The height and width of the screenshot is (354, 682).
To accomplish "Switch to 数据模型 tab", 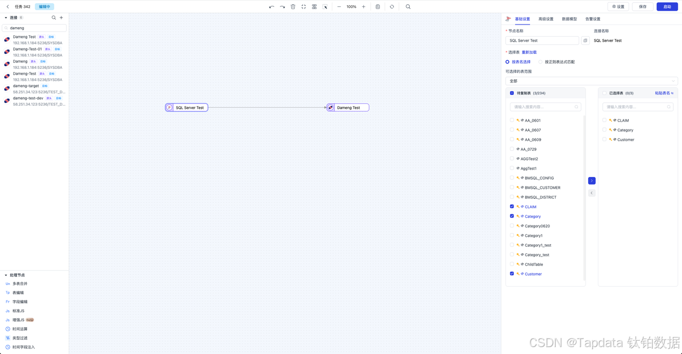I will click(x=569, y=19).
